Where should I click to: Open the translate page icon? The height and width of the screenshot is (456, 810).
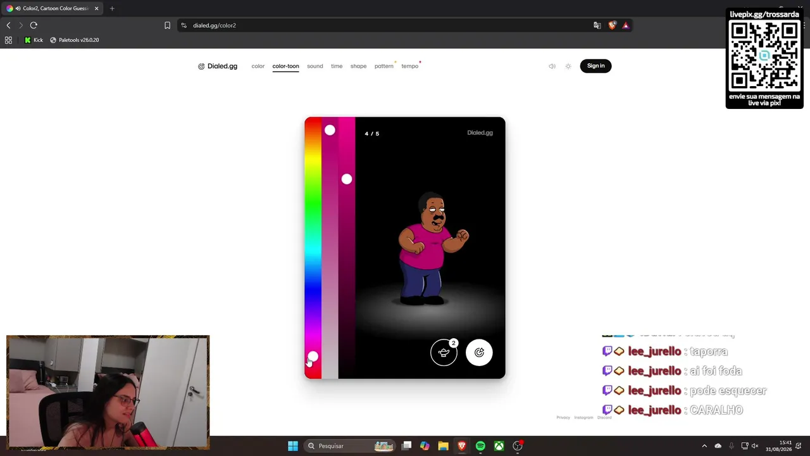[x=597, y=25]
